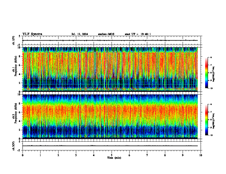
Task: Click the "-6" tick on ch.1 colorbar
Action: pos(211,57)
